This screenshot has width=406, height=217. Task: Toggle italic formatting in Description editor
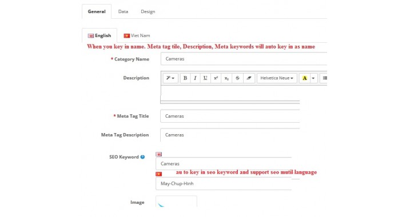click(x=195, y=78)
